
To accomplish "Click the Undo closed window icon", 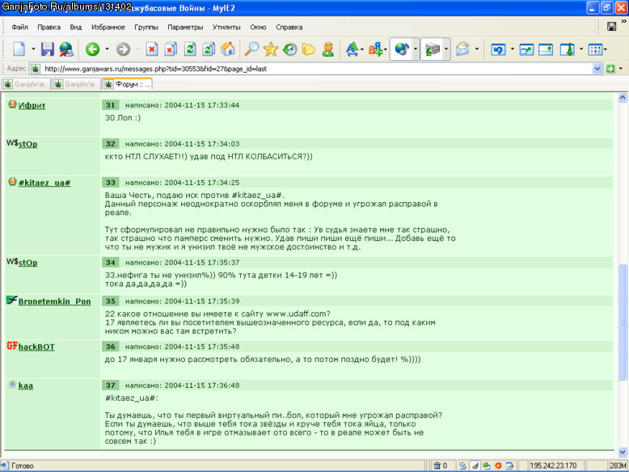I will tap(498, 49).
